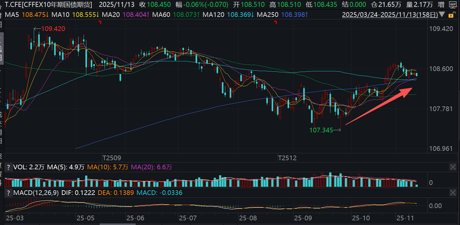Click the MA60 108.073 indicator label

coord(176,15)
